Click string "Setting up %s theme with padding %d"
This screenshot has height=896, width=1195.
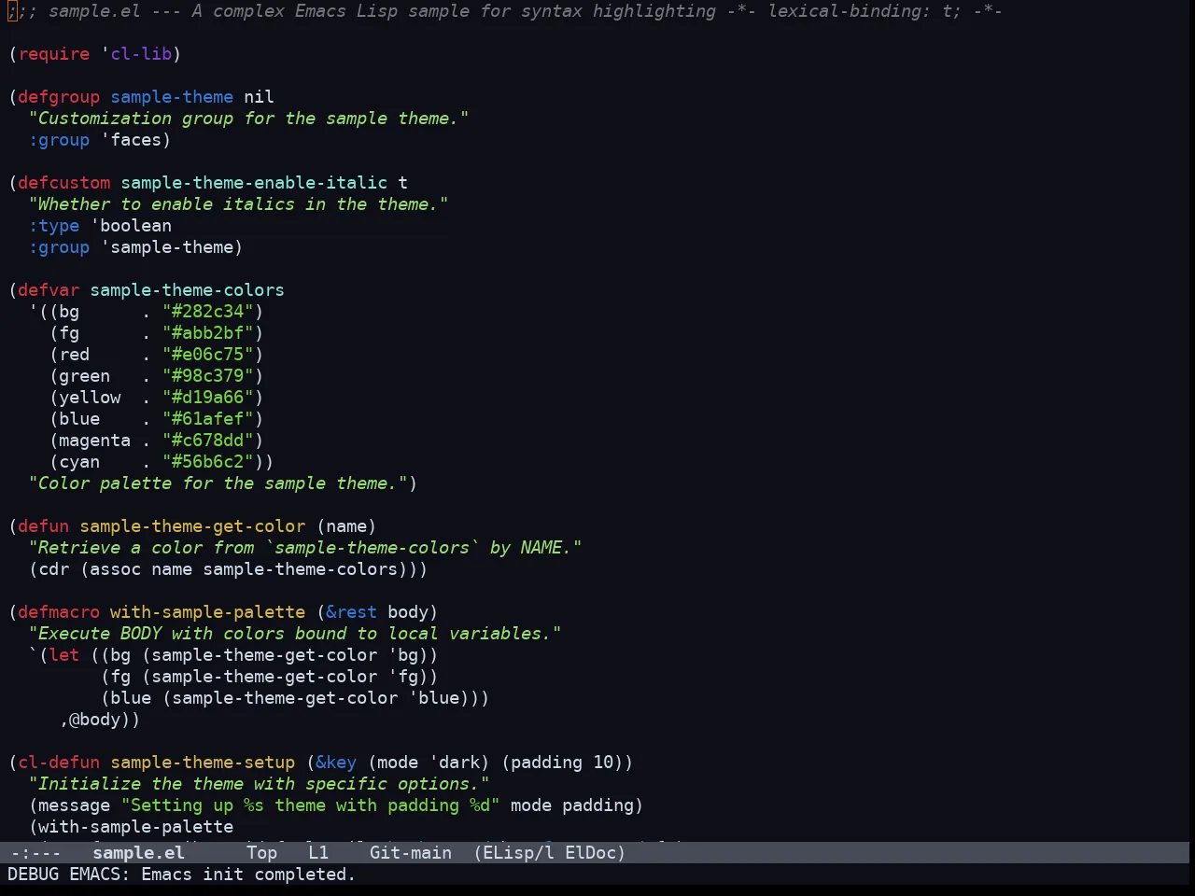(x=311, y=805)
